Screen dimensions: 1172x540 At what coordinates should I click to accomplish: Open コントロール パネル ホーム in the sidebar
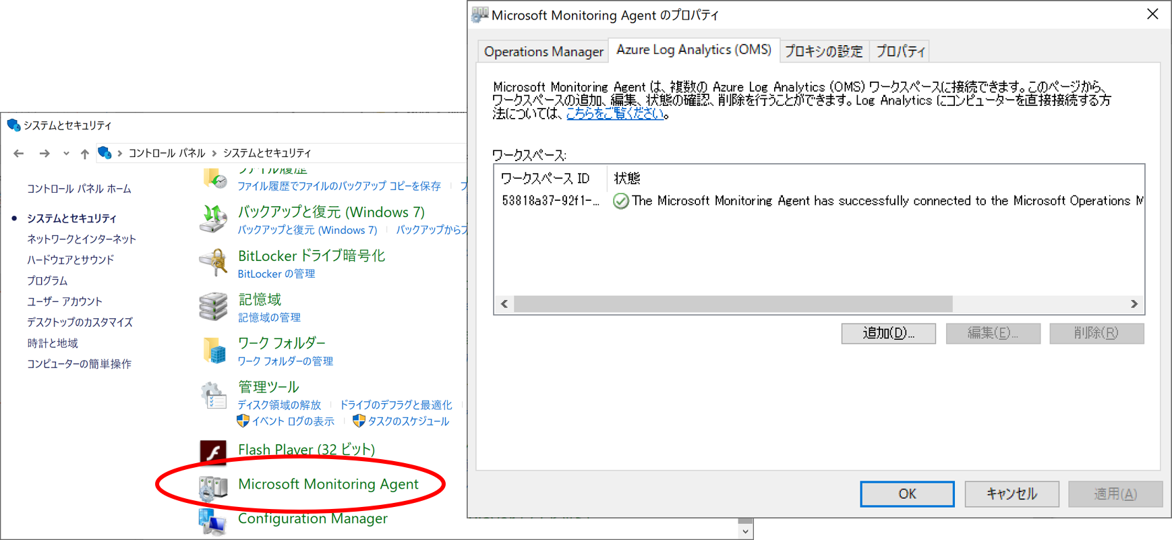79,189
